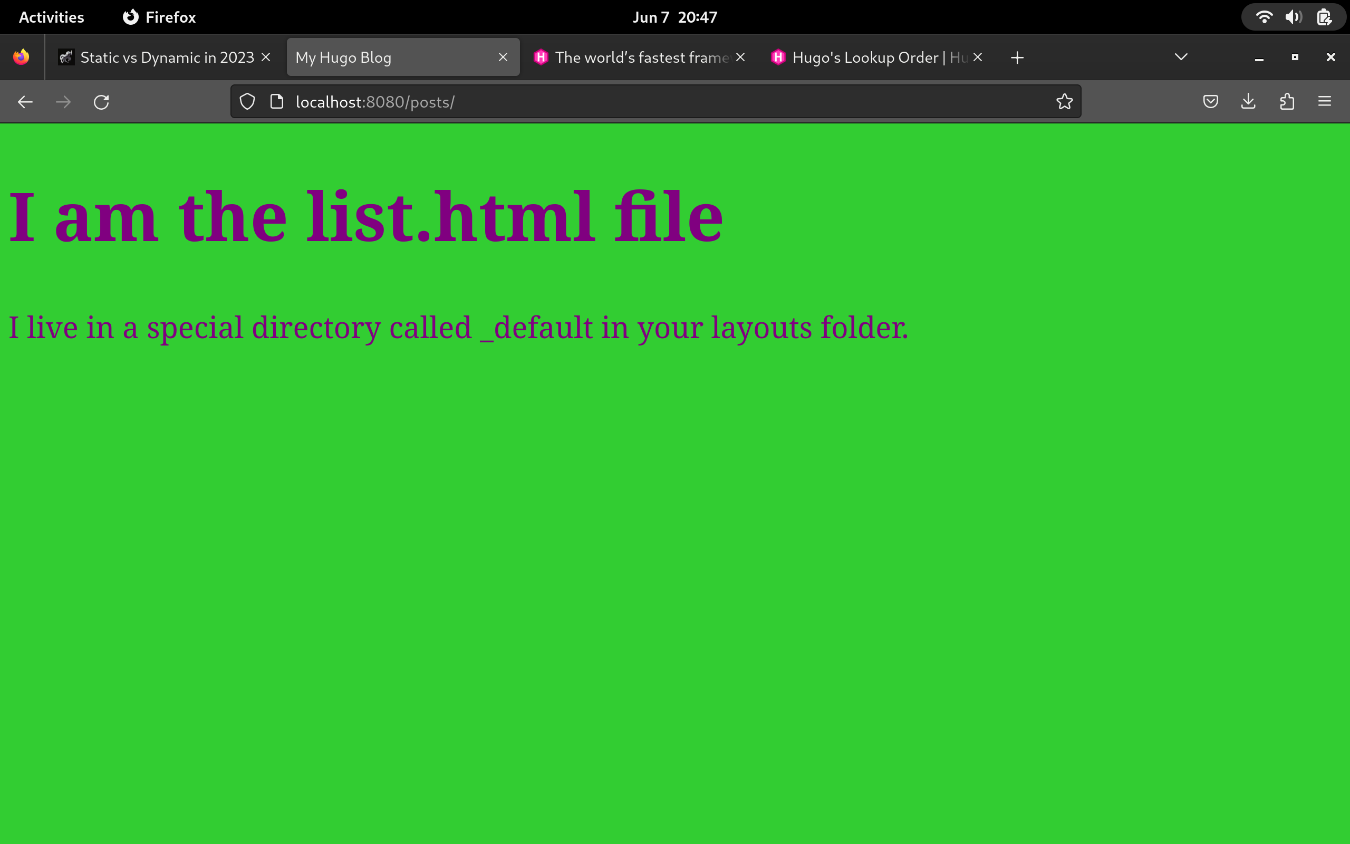Click the shield tracking protection icon
This screenshot has height=844, width=1350.
(247, 101)
